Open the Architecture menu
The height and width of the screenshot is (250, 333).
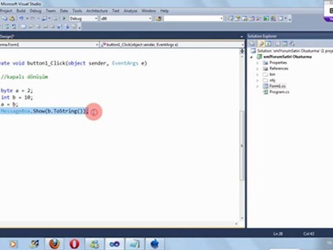click(97, 11)
